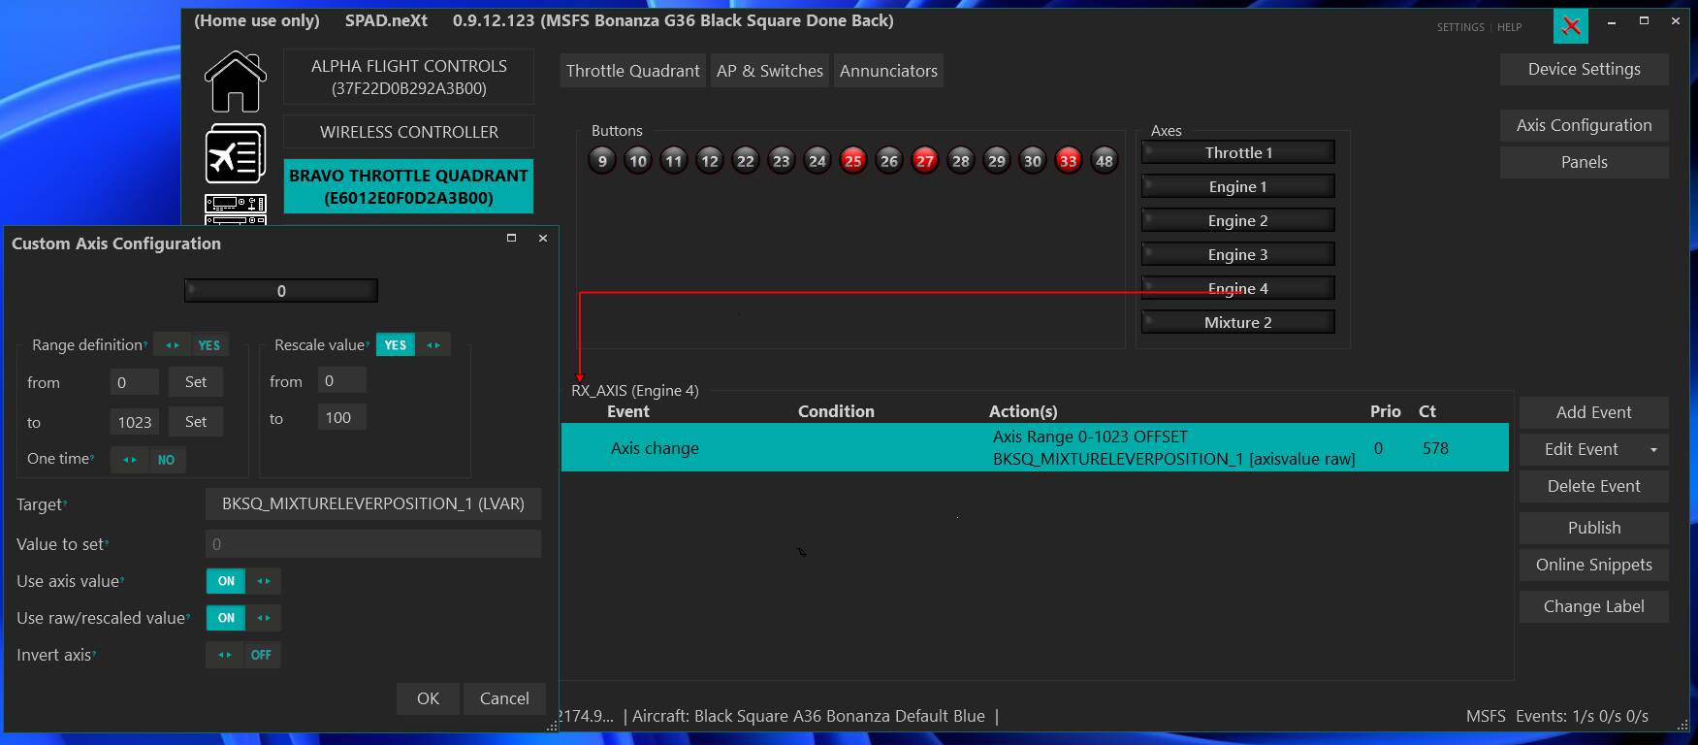The height and width of the screenshot is (745, 1698).
Task: Select button 22 indicator
Action: tap(746, 161)
